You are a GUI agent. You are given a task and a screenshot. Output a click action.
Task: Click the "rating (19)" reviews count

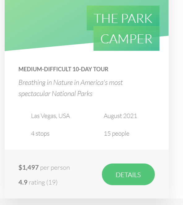click(x=43, y=182)
